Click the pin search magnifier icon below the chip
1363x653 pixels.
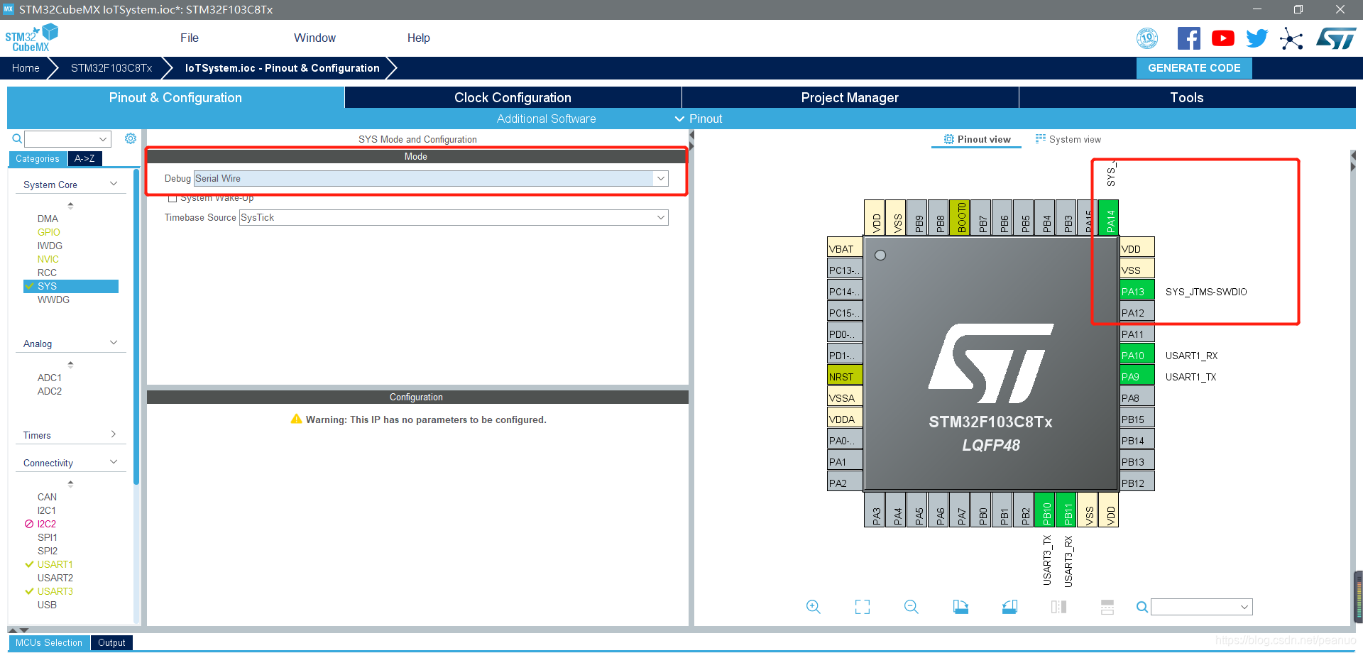pos(1142,607)
